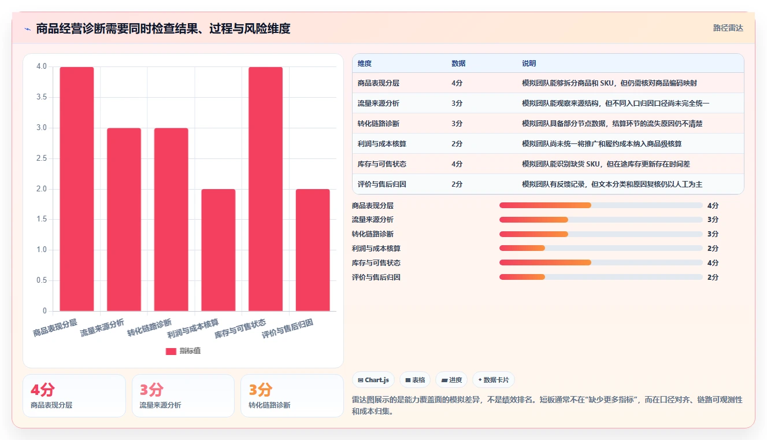Click the 评价与售后归因 progress bar
Screen dimensions: 767x440
click(601, 277)
